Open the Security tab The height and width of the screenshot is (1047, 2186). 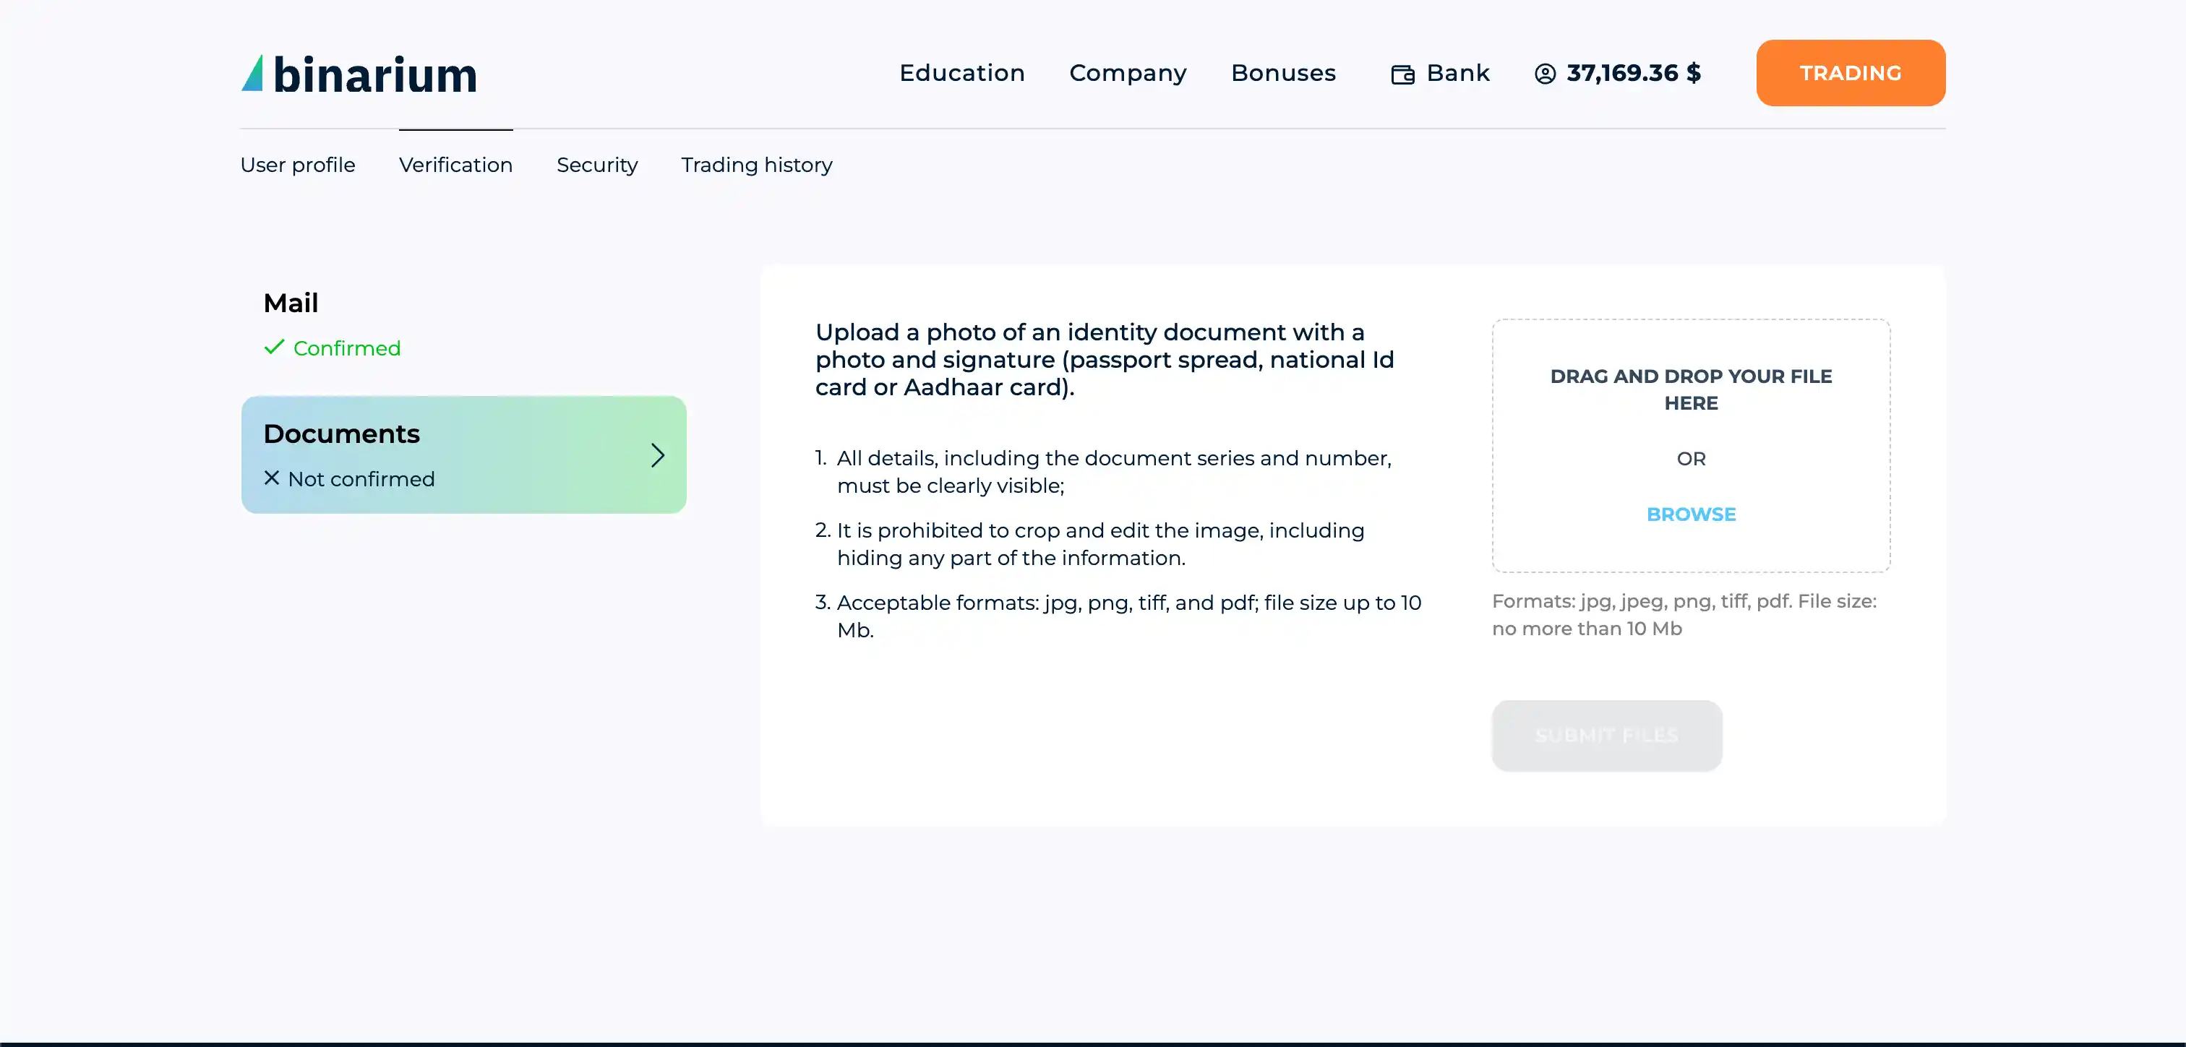pyautogui.click(x=596, y=165)
